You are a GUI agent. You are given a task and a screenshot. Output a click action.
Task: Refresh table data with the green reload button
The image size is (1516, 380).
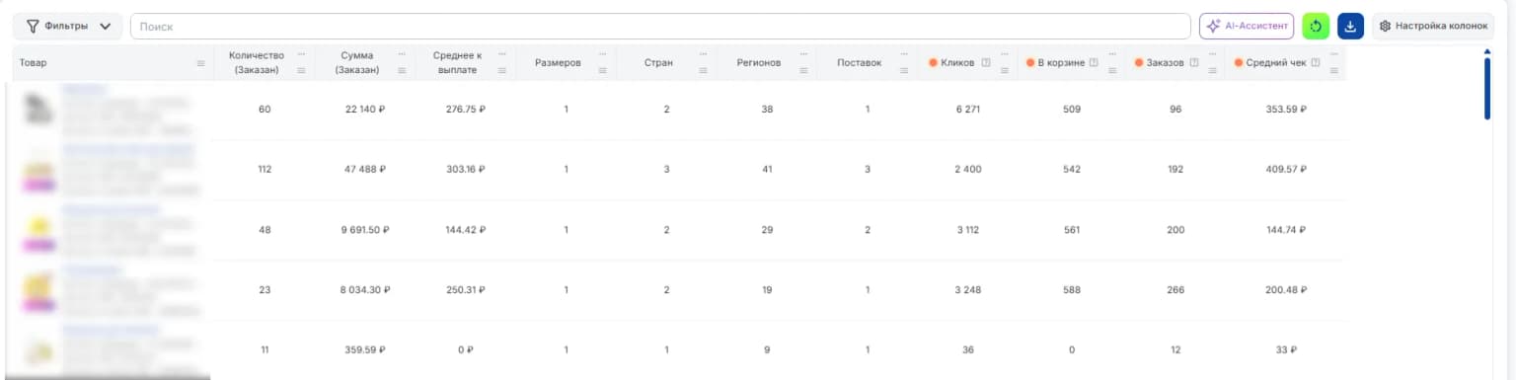point(1316,27)
